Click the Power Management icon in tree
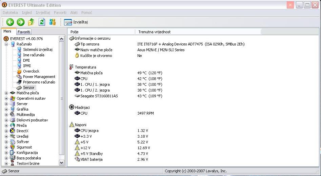Viewport: 321px width, 176px height. tap(19, 77)
